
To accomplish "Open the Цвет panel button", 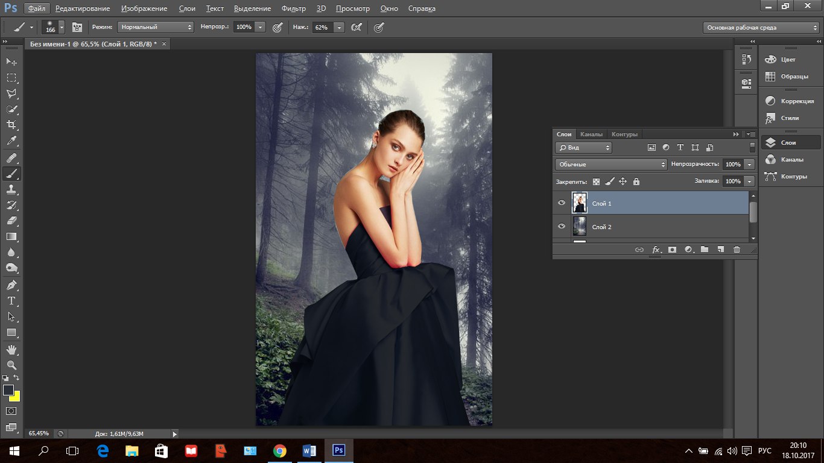I will coord(790,60).
